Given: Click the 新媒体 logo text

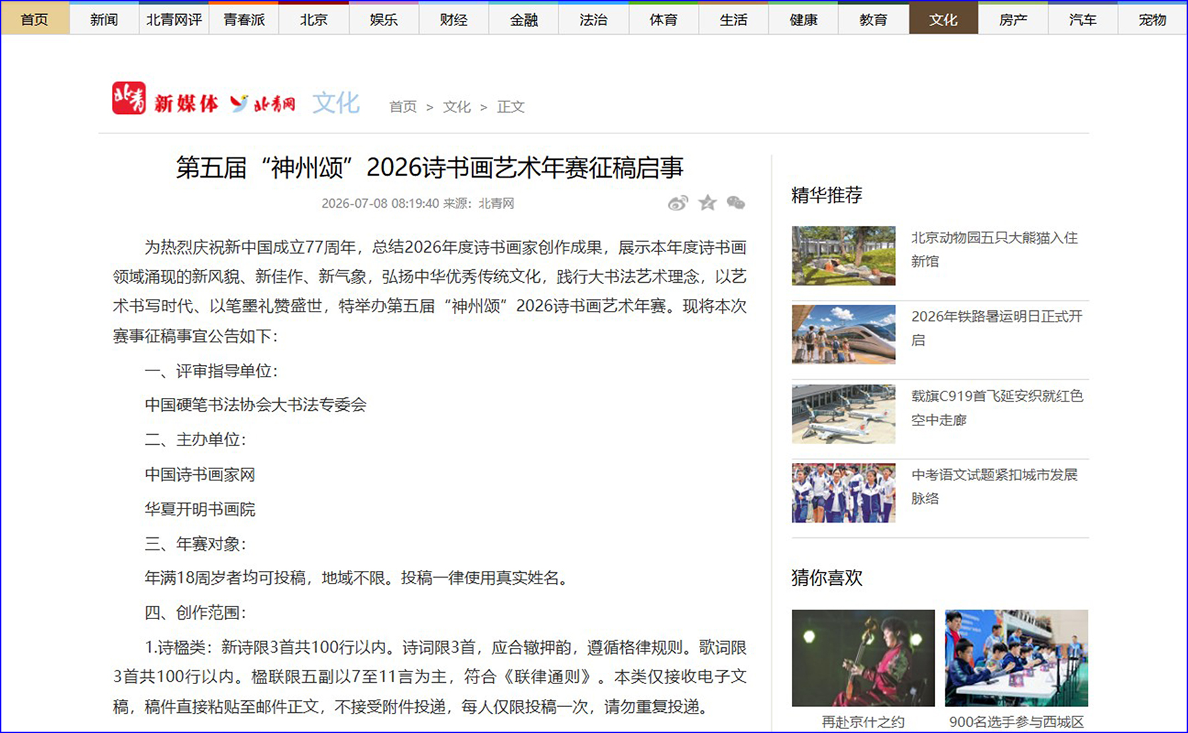Looking at the screenshot, I should pyautogui.click(x=186, y=103).
